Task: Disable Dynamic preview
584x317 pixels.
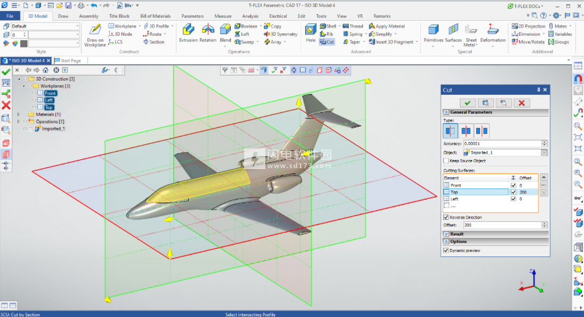Action: (x=446, y=251)
